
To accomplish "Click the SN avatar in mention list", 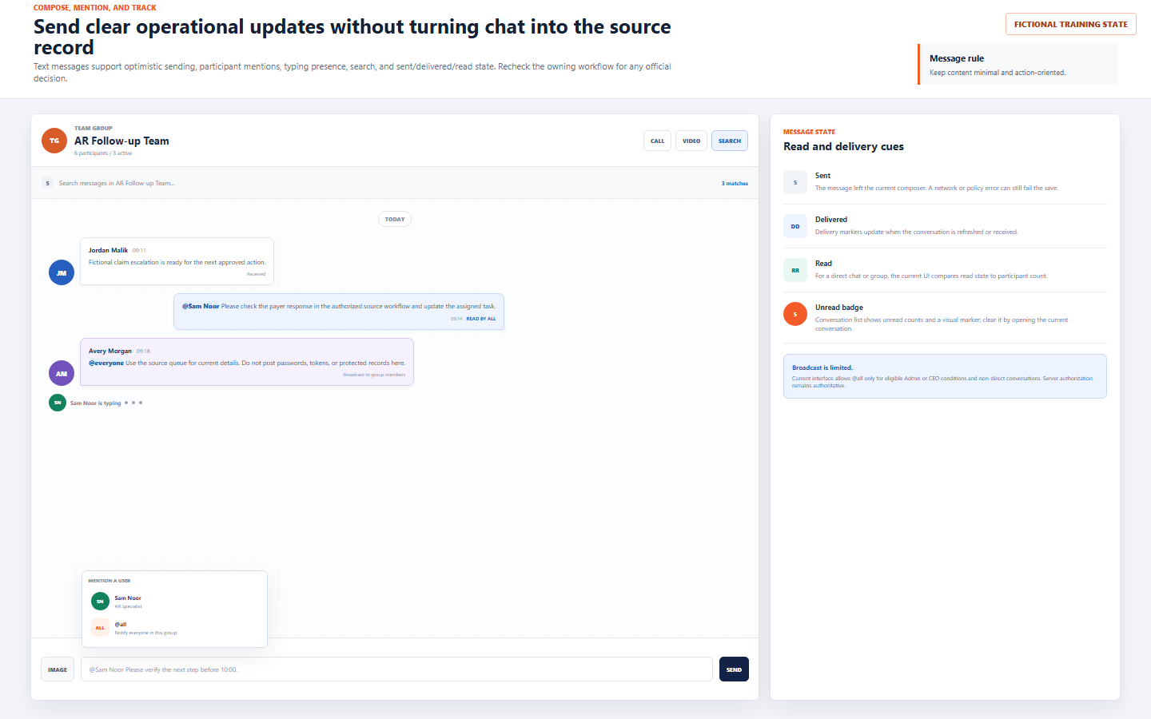I will pos(100,602).
